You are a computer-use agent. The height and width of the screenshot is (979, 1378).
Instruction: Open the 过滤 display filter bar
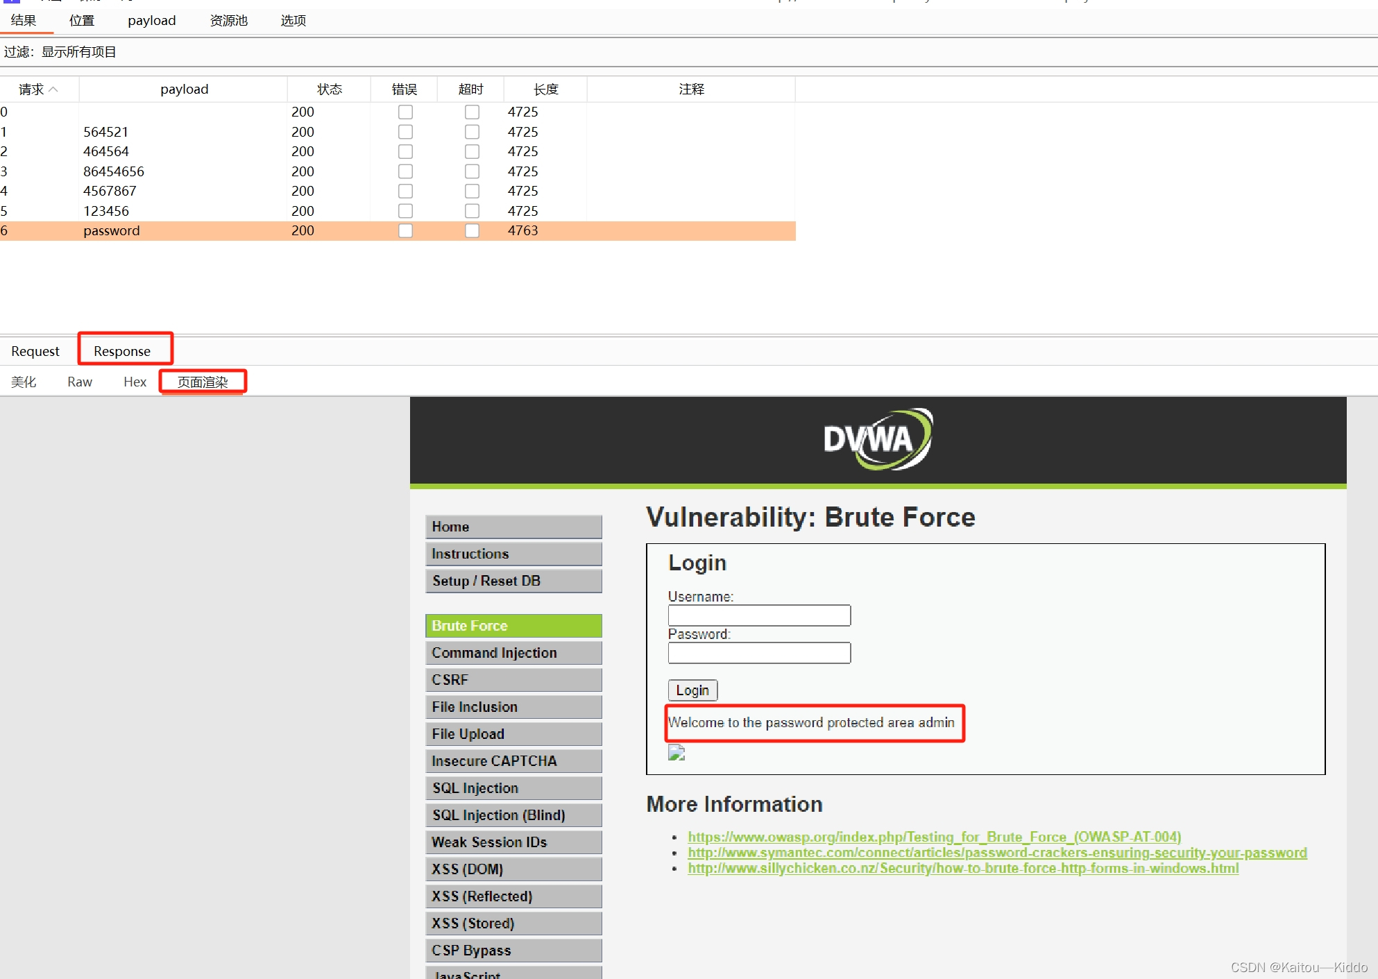point(60,52)
